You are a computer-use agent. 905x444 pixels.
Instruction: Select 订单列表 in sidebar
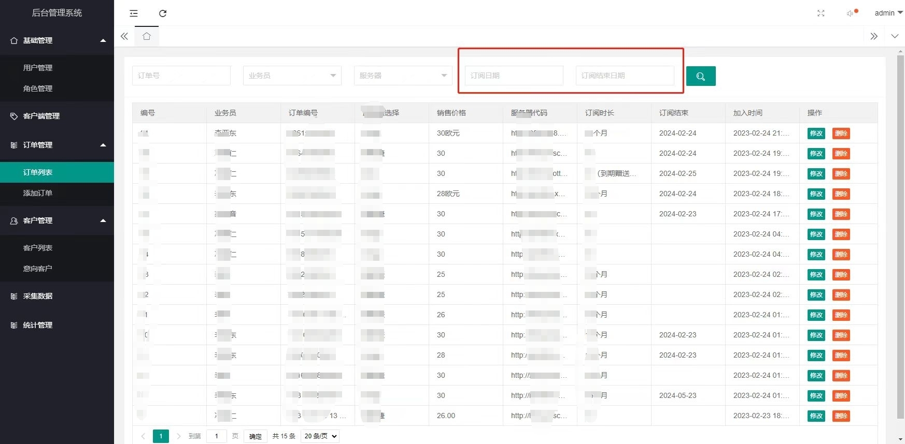[57, 172]
